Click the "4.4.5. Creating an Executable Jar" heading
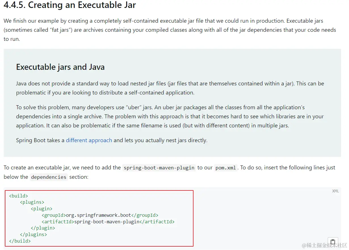The image size is (349, 250). [x=70, y=5]
